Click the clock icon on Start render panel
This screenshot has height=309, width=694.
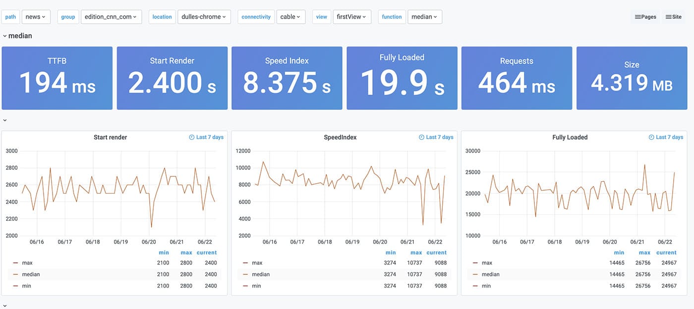pos(191,137)
